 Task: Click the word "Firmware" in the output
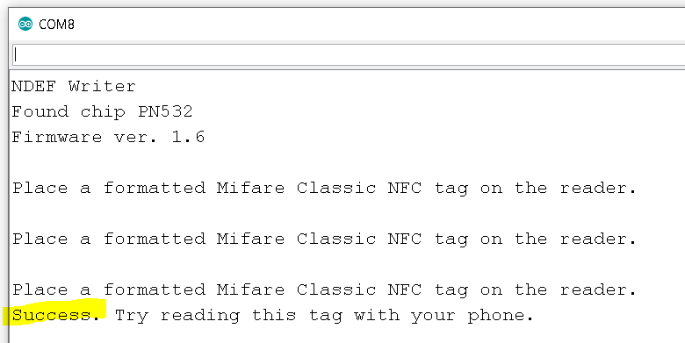[x=56, y=137]
